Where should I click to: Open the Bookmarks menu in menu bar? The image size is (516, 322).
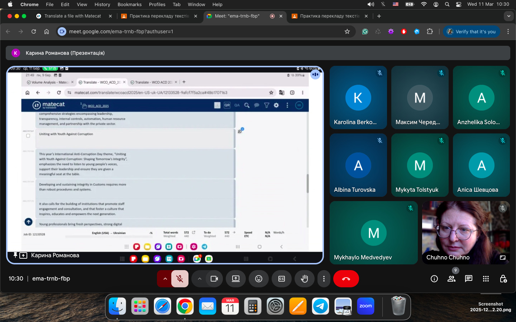click(x=129, y=4)
